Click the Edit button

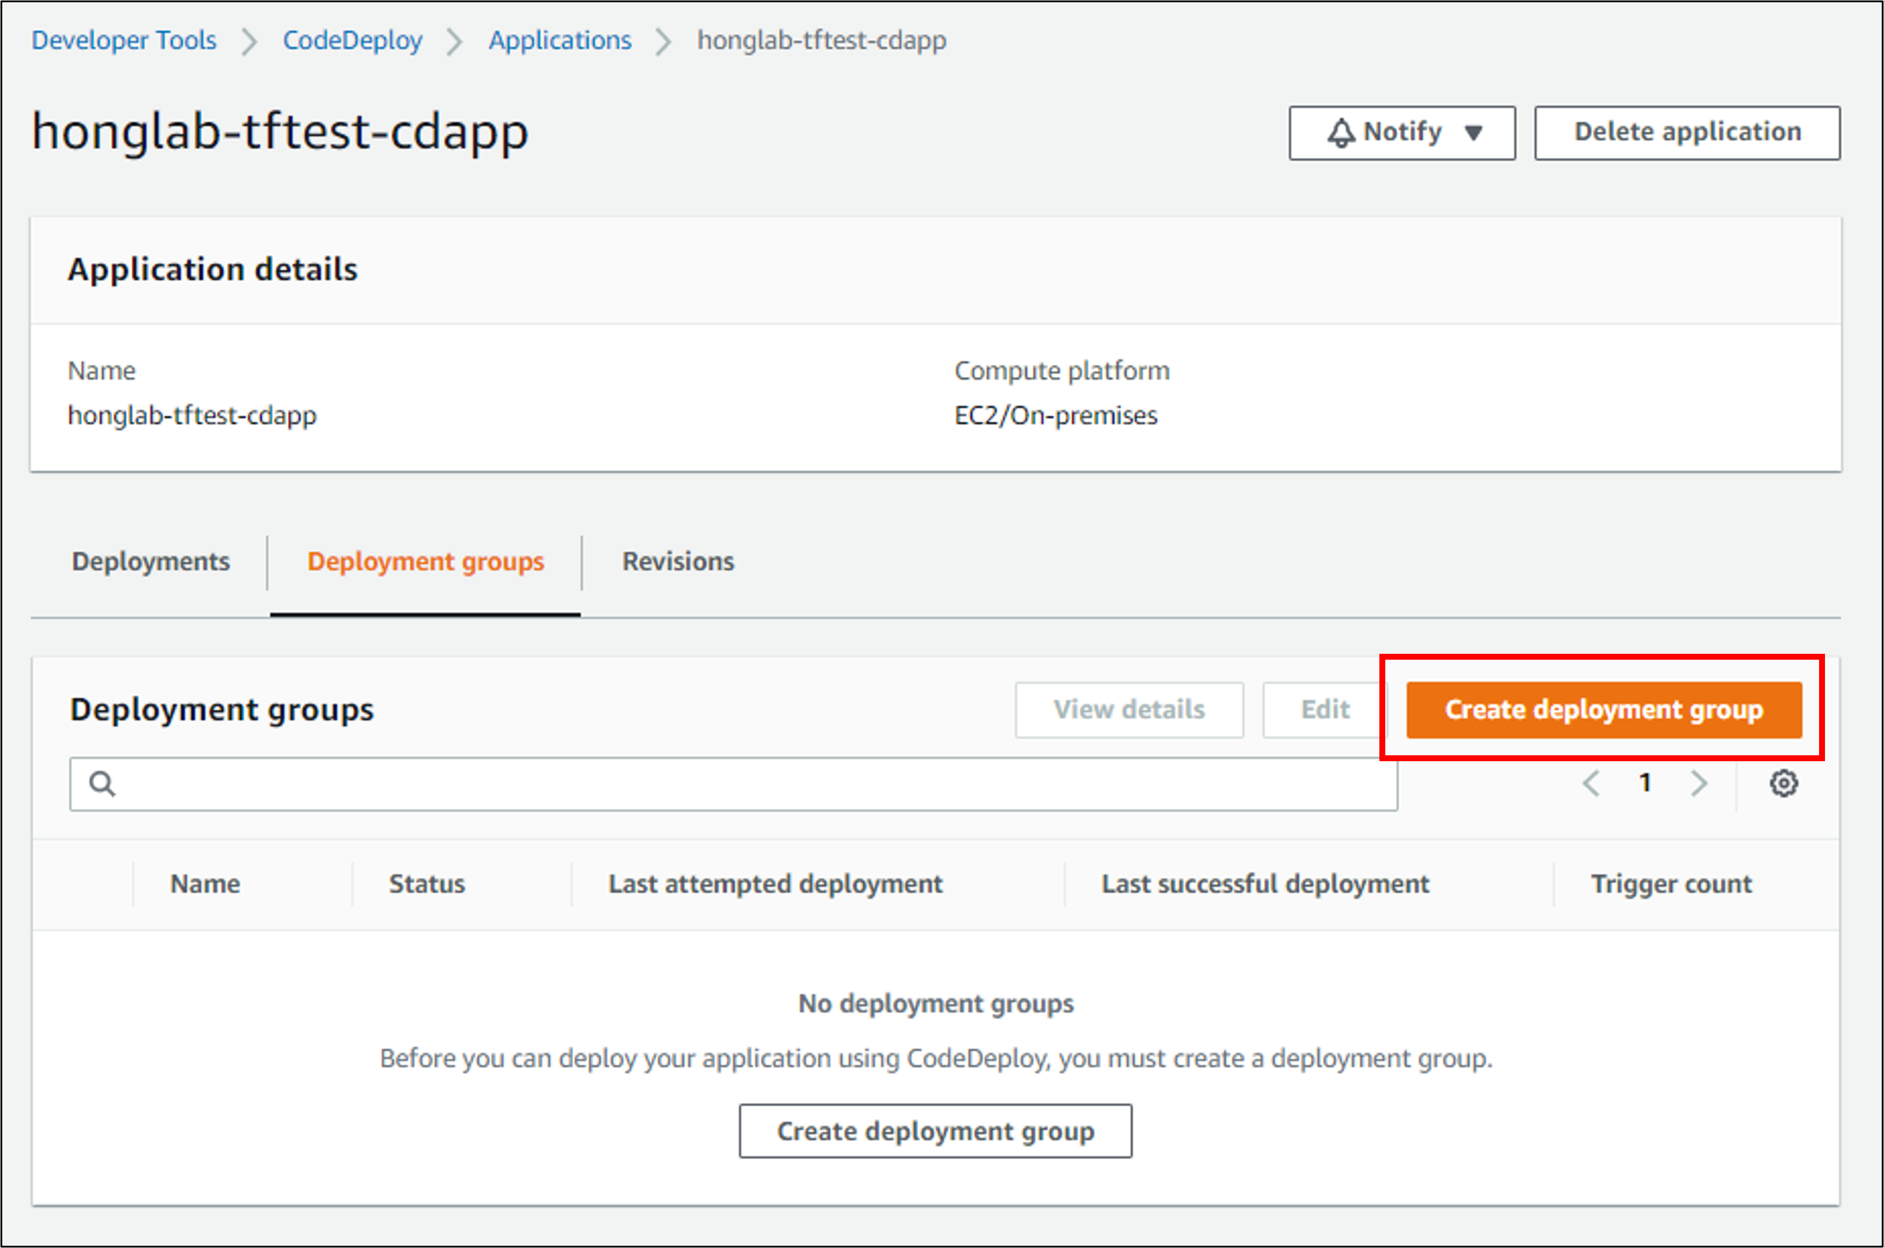[x=1324, y=709]
